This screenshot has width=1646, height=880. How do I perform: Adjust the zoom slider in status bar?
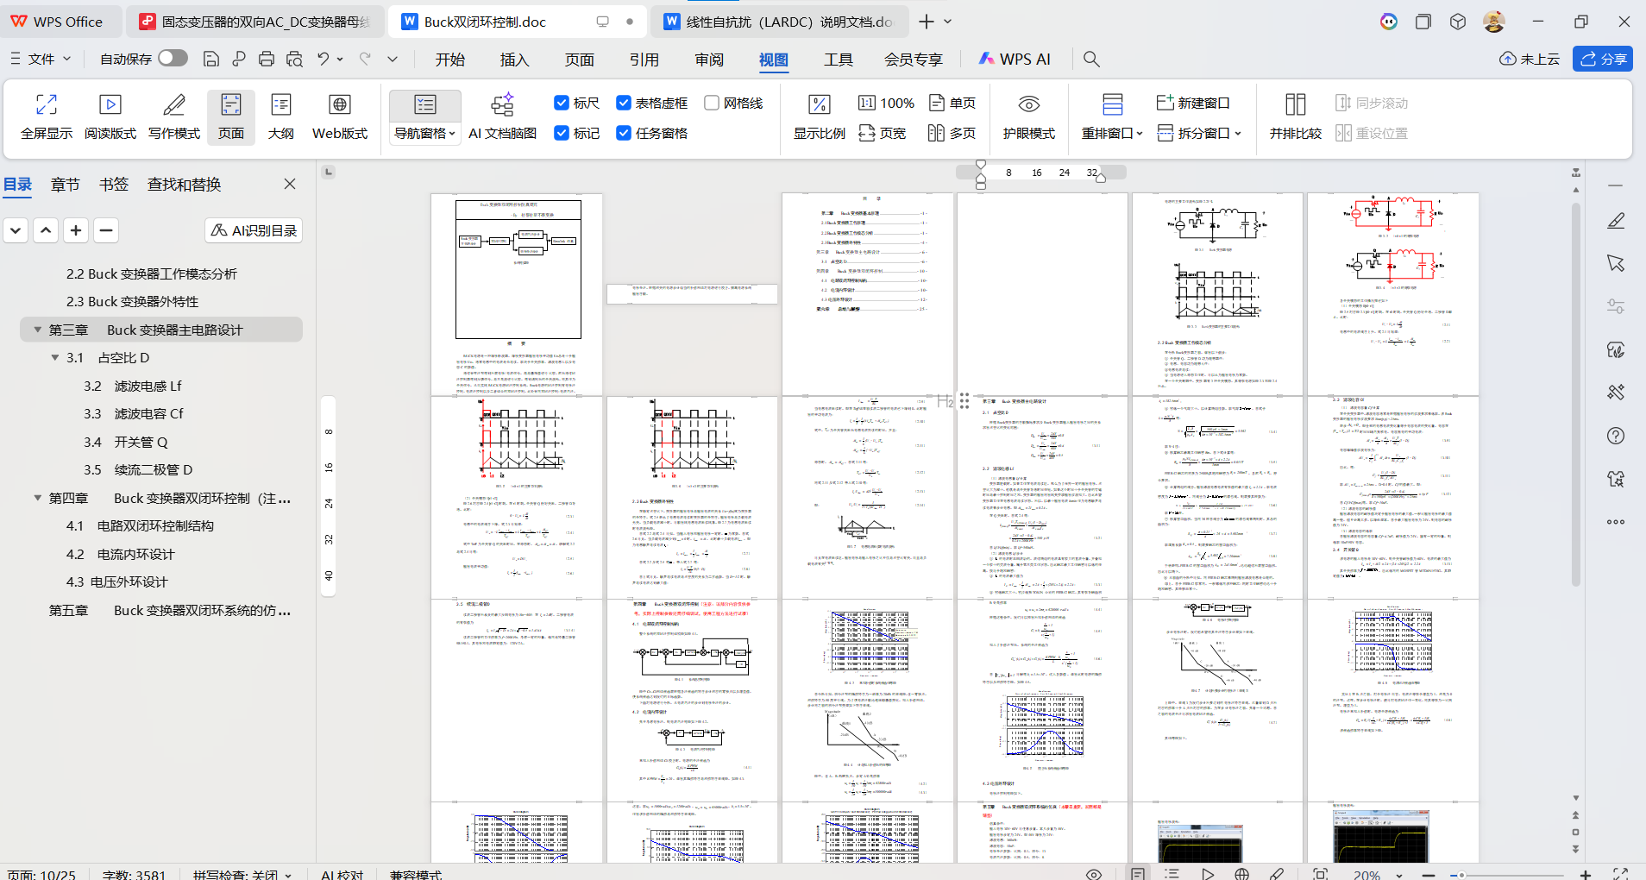coord(1462,875)
